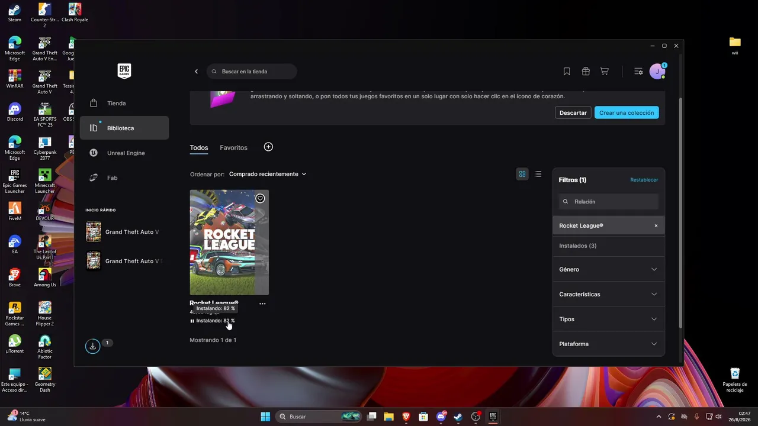Image resolution: width=758 pixels, height=426 pixels.
Task: Expand the Género filter
Action: point(608,269)
